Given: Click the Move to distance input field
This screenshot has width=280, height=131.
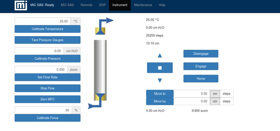Looking at the screenshot, I should 192,94.
